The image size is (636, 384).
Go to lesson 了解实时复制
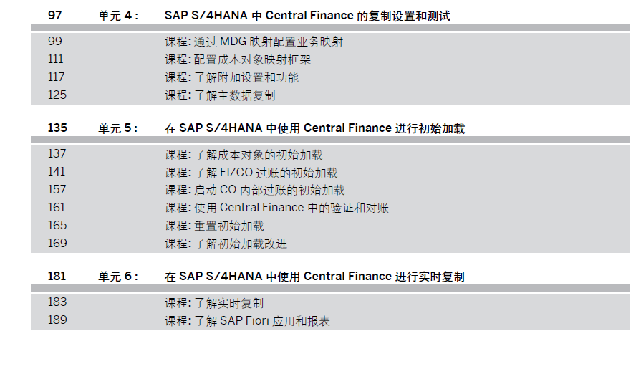(x=213, y=302)
